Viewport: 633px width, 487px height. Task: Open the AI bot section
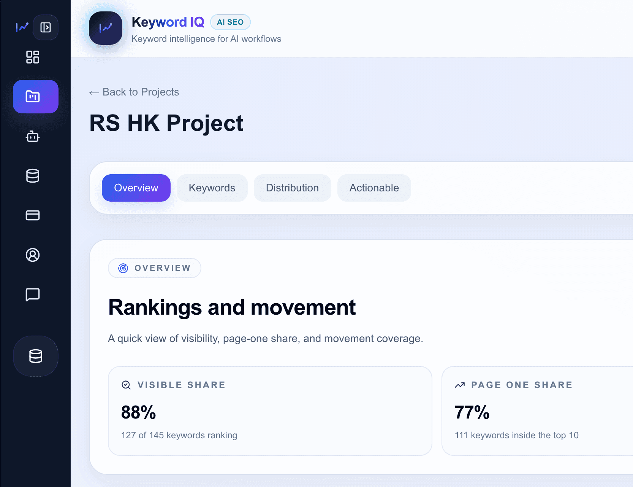coord(32,137)
